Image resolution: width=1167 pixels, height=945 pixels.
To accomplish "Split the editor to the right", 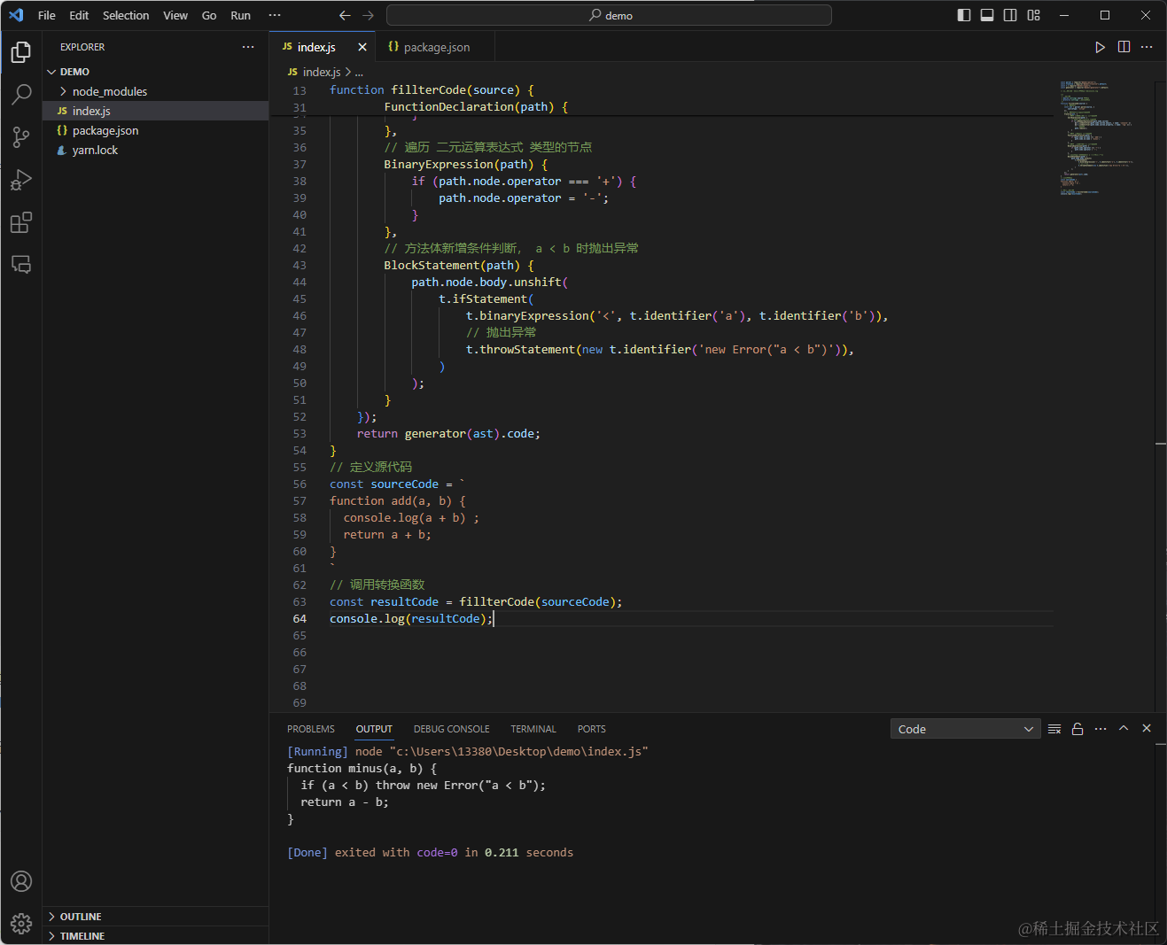I will coord(1124,47).
